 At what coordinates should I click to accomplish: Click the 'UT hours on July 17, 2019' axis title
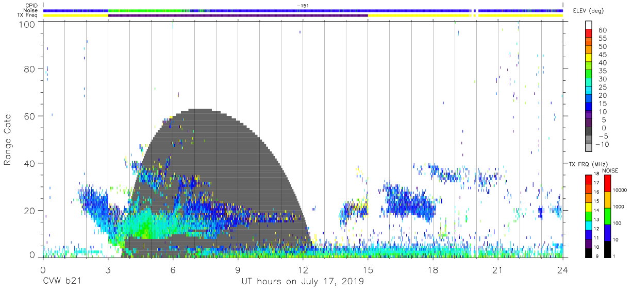[x=303, y=282]
